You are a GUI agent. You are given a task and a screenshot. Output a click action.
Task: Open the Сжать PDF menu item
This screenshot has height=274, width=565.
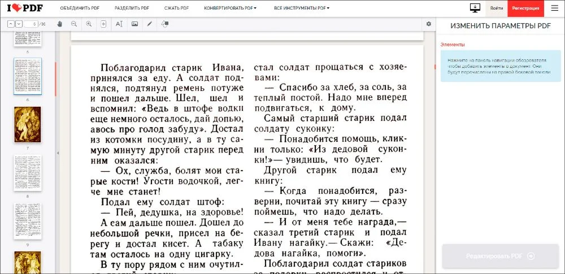pos(176,8)
